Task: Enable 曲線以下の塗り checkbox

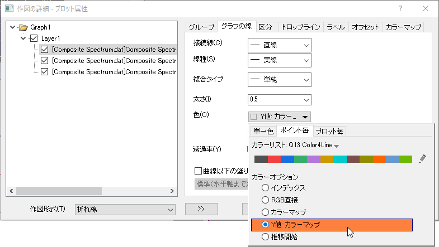Action: [198, 171]
